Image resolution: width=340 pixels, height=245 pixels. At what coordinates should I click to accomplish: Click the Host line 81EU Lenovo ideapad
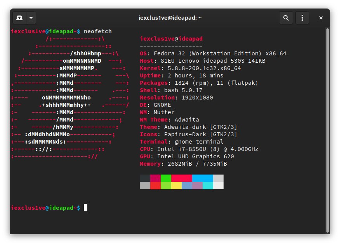(x=203, y=61)
